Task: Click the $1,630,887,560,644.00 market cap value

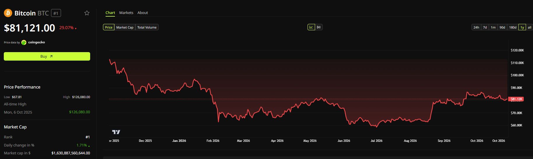Action: (71, 153)
